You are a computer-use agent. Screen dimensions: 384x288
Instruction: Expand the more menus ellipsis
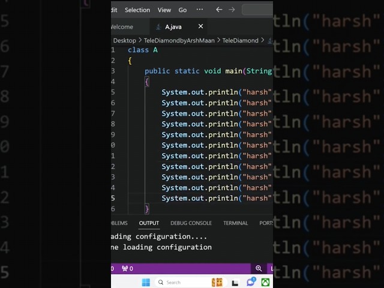coord(200,10)
